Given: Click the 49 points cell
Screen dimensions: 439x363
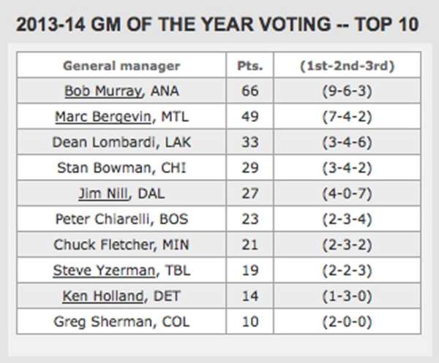Looking at the screenshot, I should point(250,117).
